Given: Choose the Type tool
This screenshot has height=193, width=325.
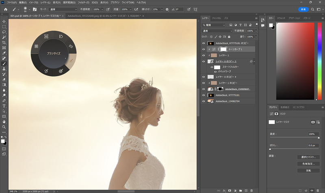Looking at the screenshot, I should tap(4, 105).
